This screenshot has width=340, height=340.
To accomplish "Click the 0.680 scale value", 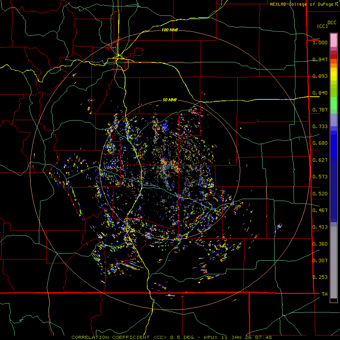I will coord(320,143).
